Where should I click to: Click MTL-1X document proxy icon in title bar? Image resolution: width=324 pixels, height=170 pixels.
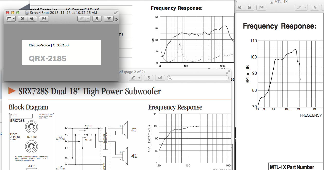pos(272,2)
